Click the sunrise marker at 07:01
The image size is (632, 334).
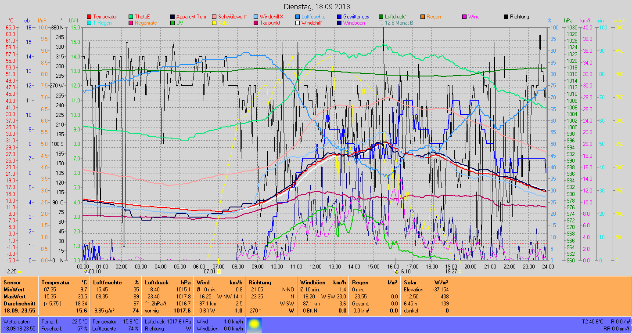[x=219, y=272]
